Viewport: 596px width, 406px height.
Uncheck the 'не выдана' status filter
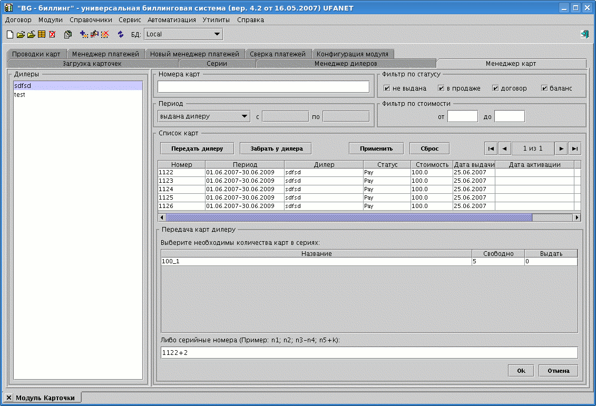tap(387, 88)
